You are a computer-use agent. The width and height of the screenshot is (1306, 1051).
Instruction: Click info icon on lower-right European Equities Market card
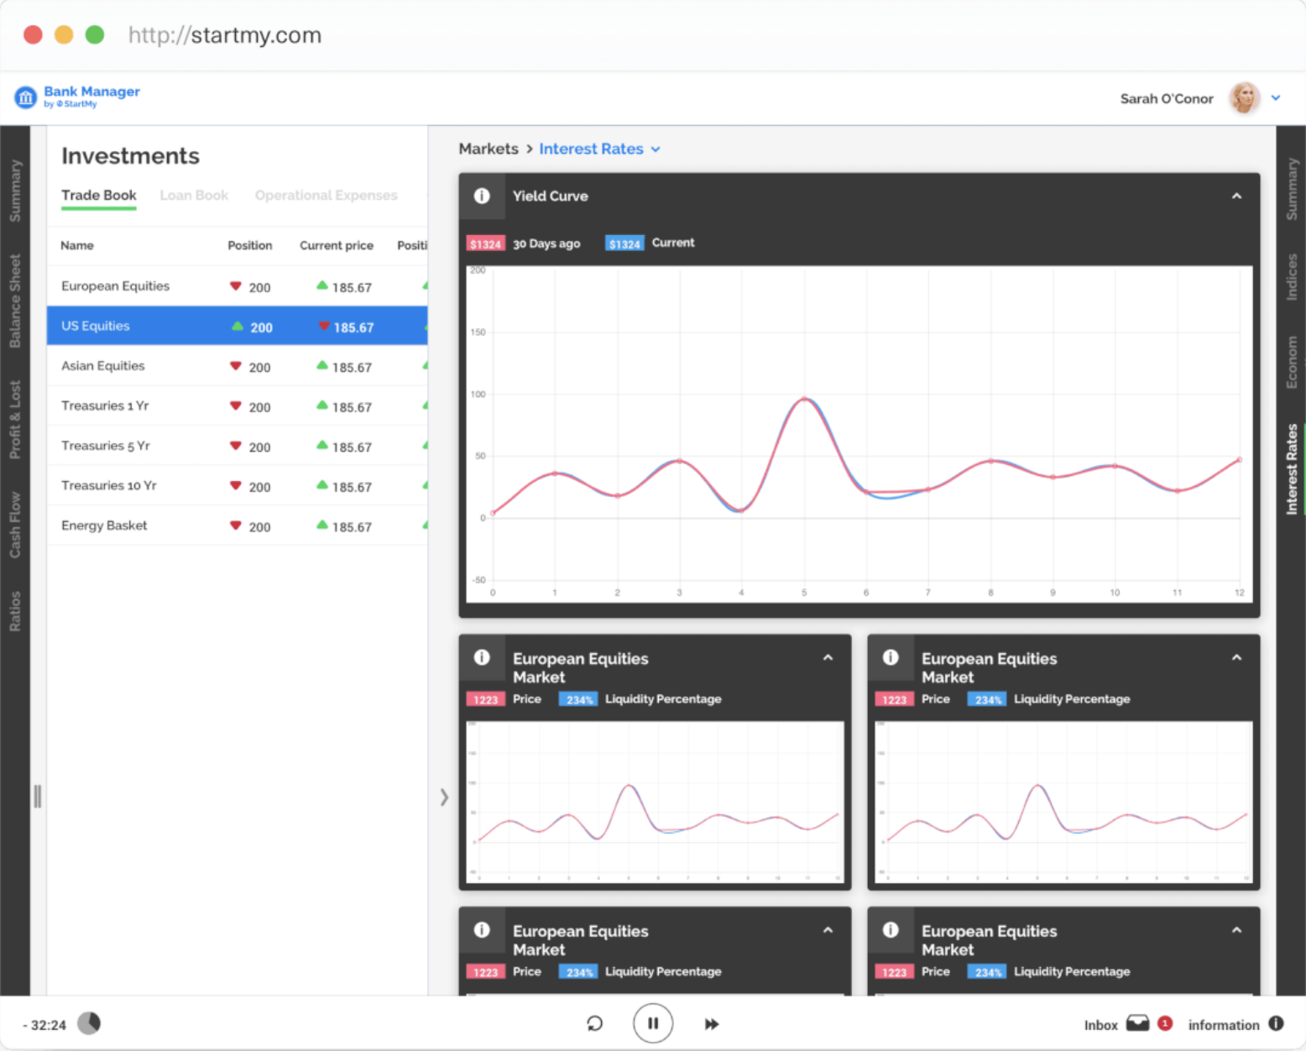[x=891, y=929]
